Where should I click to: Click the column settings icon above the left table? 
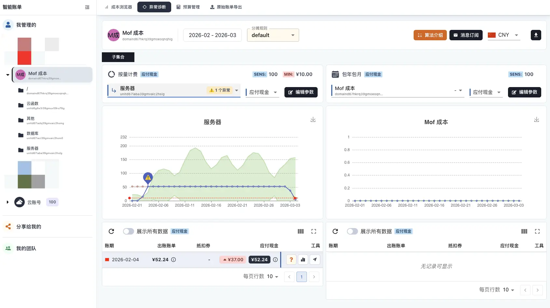[x=300, y=231]
